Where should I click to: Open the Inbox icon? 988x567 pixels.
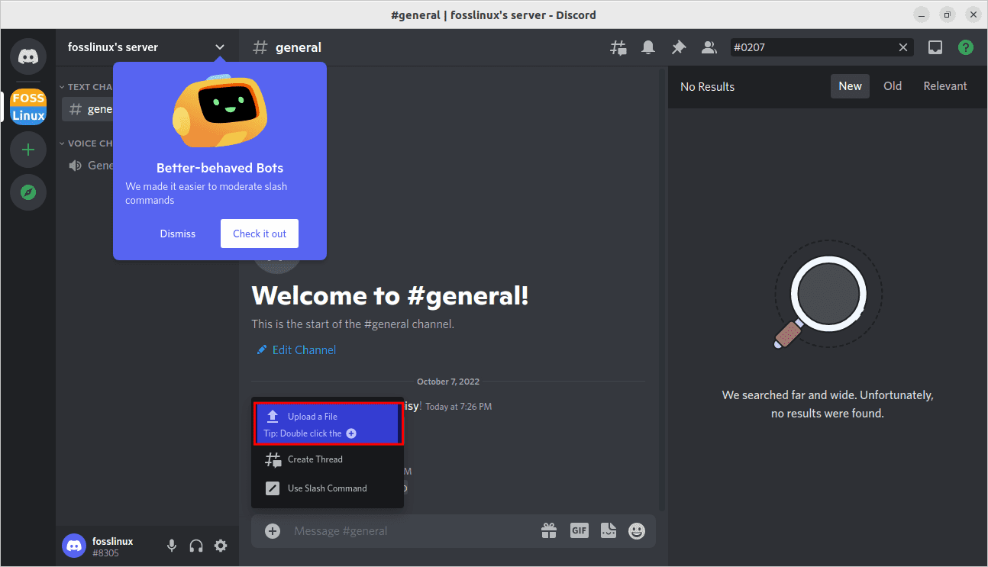tap(935, 47)
